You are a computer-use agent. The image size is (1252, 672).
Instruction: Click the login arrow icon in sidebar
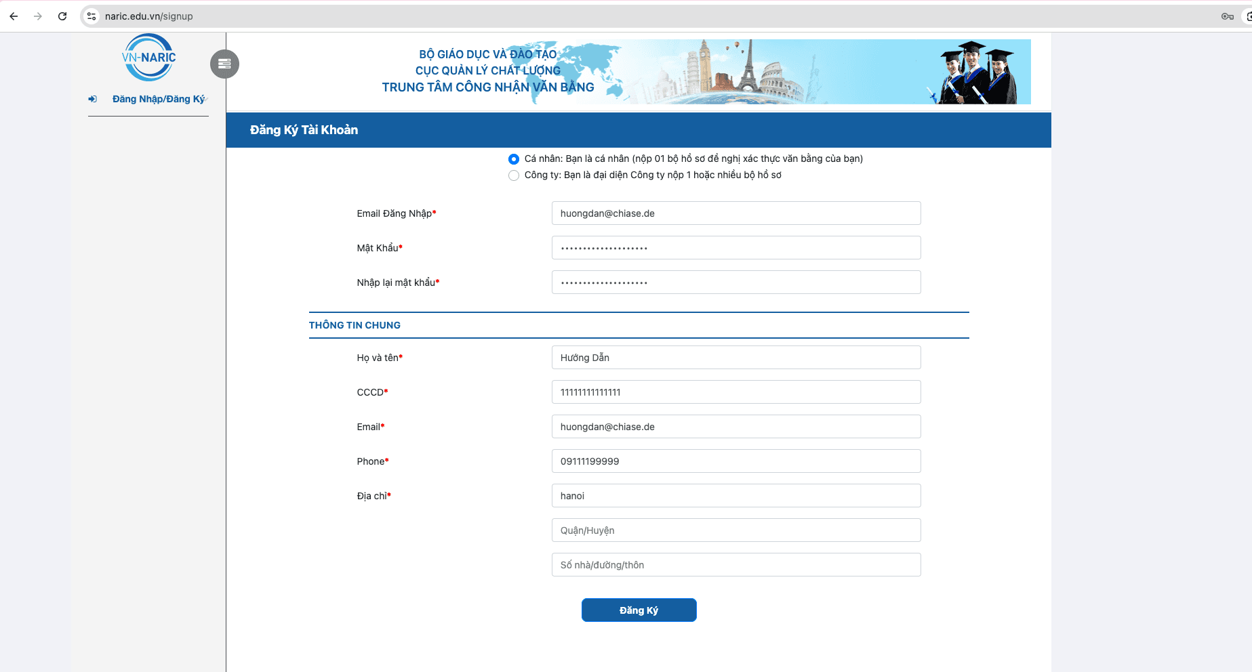tap(93, 99)
